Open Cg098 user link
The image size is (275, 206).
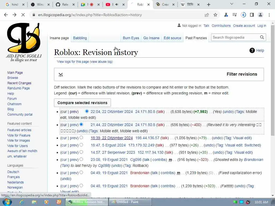(136, 160)
